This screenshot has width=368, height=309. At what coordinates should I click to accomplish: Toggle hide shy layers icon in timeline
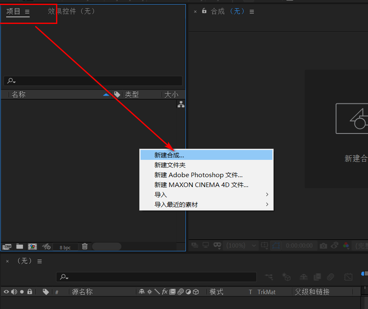pyautogui.click(x=303, y=277)
